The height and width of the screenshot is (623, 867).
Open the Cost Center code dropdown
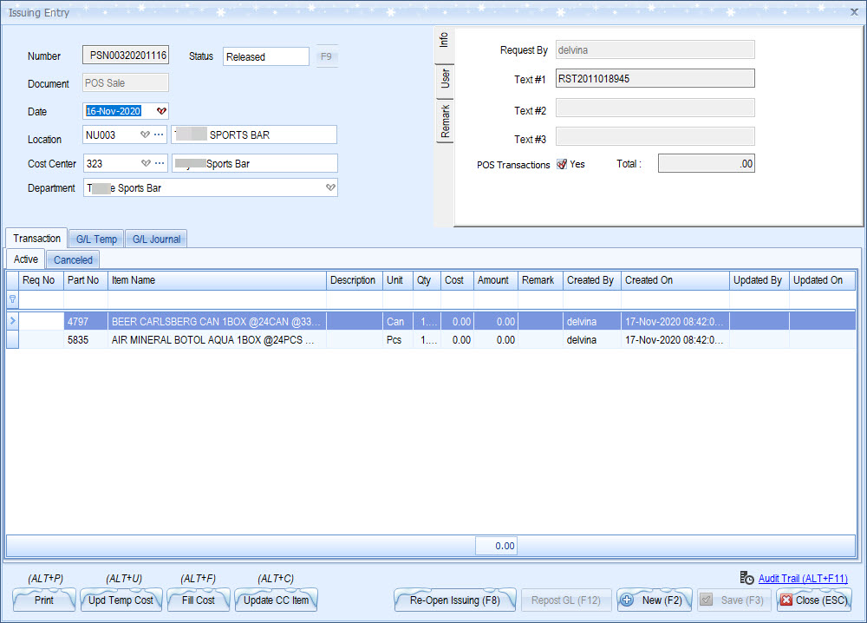(x=145, y=163)
